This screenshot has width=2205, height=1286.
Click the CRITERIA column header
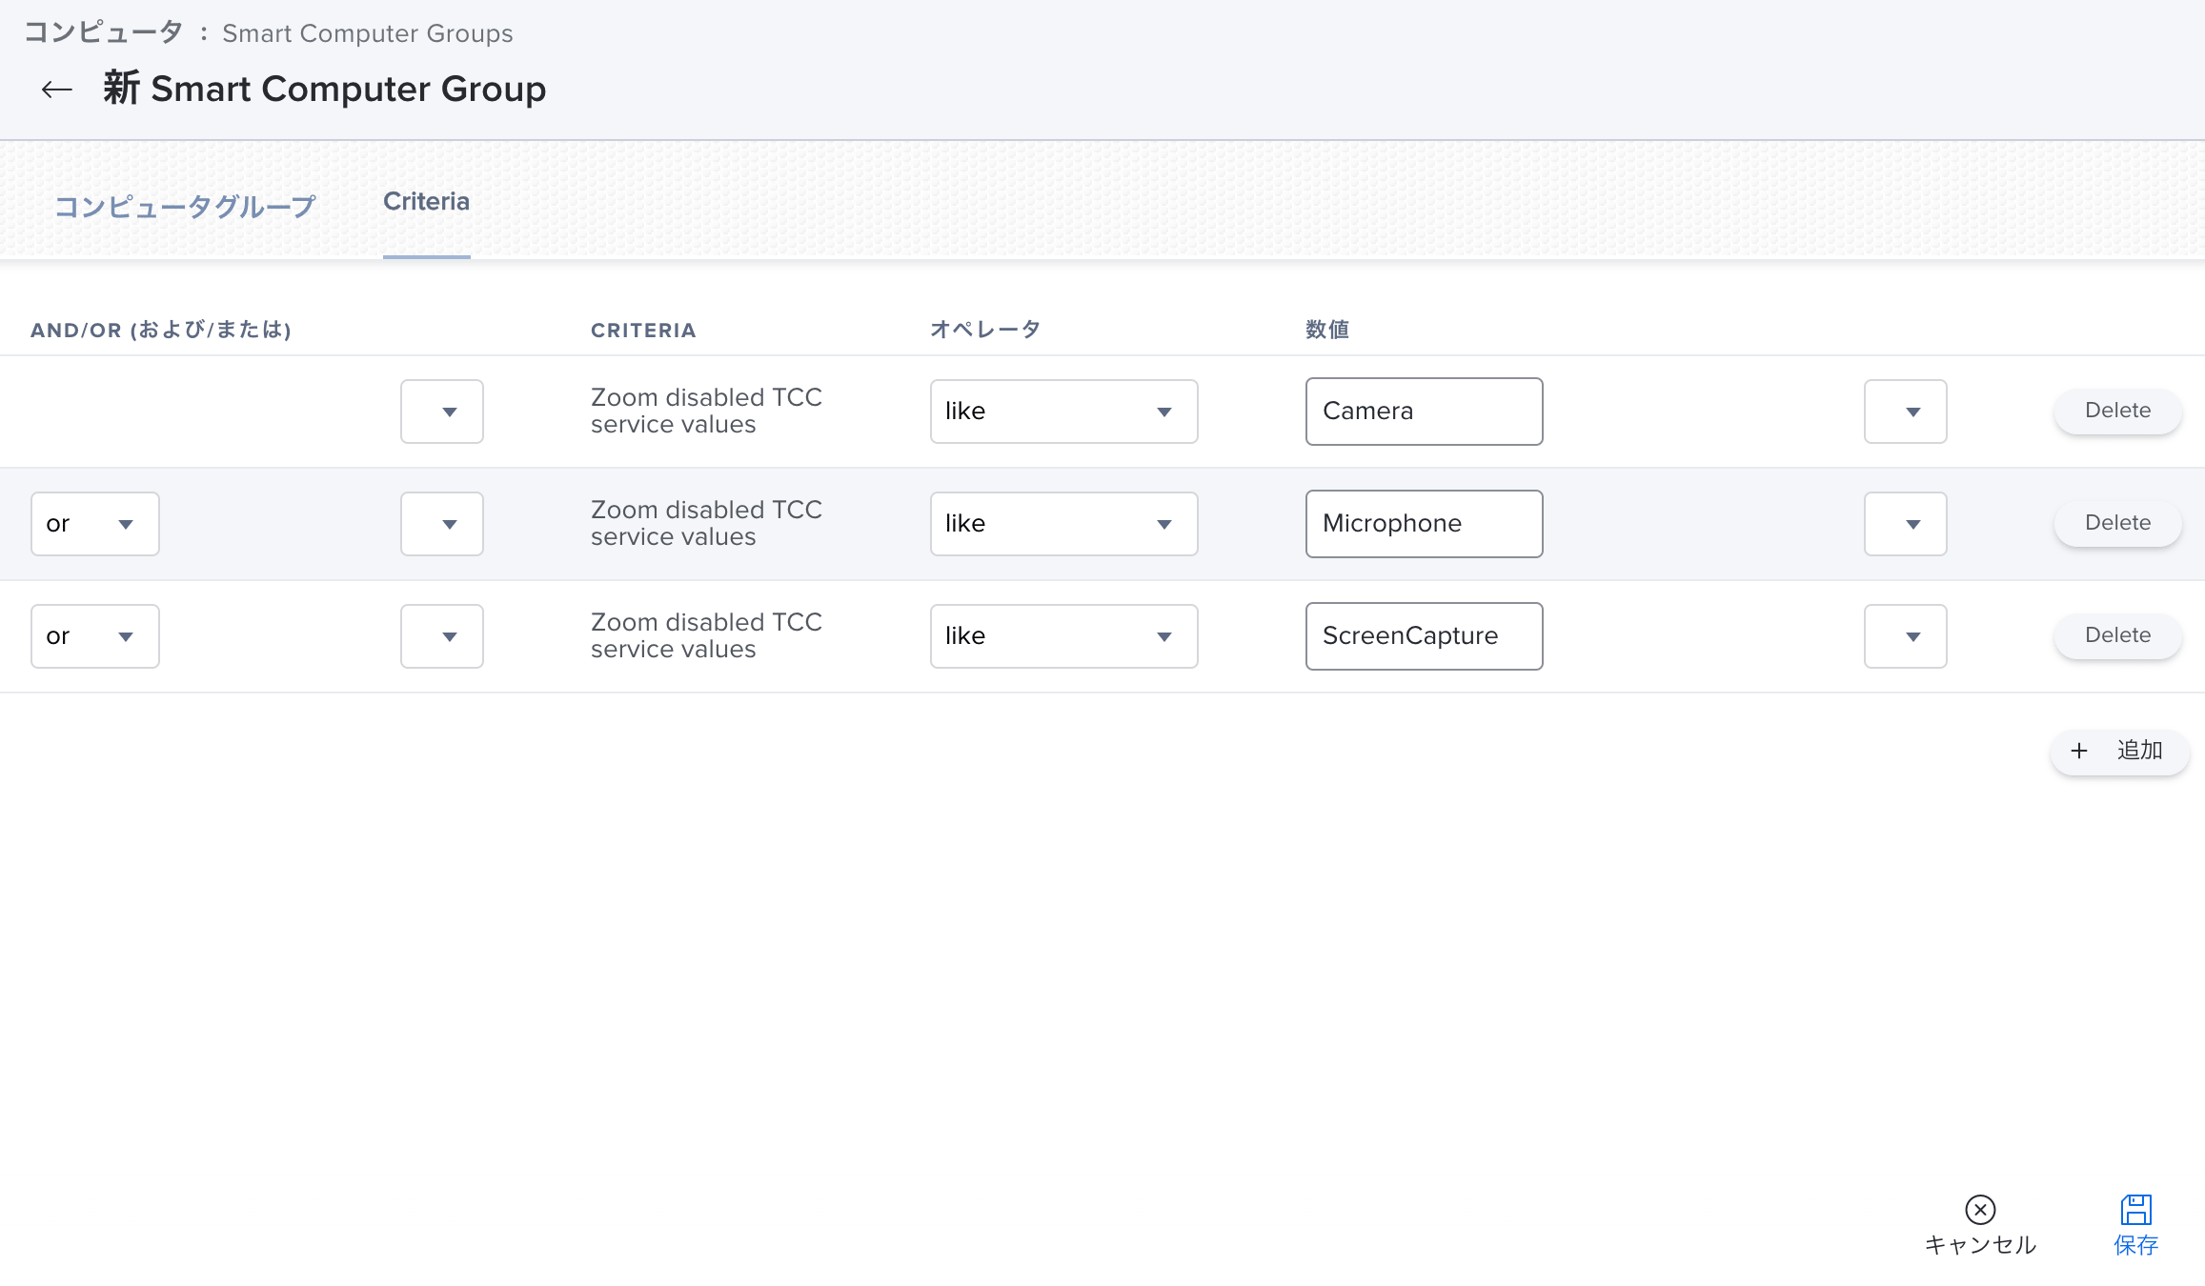[643, 331]
